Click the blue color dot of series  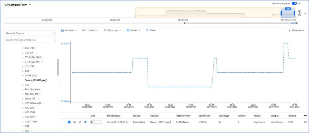point(85,122)
